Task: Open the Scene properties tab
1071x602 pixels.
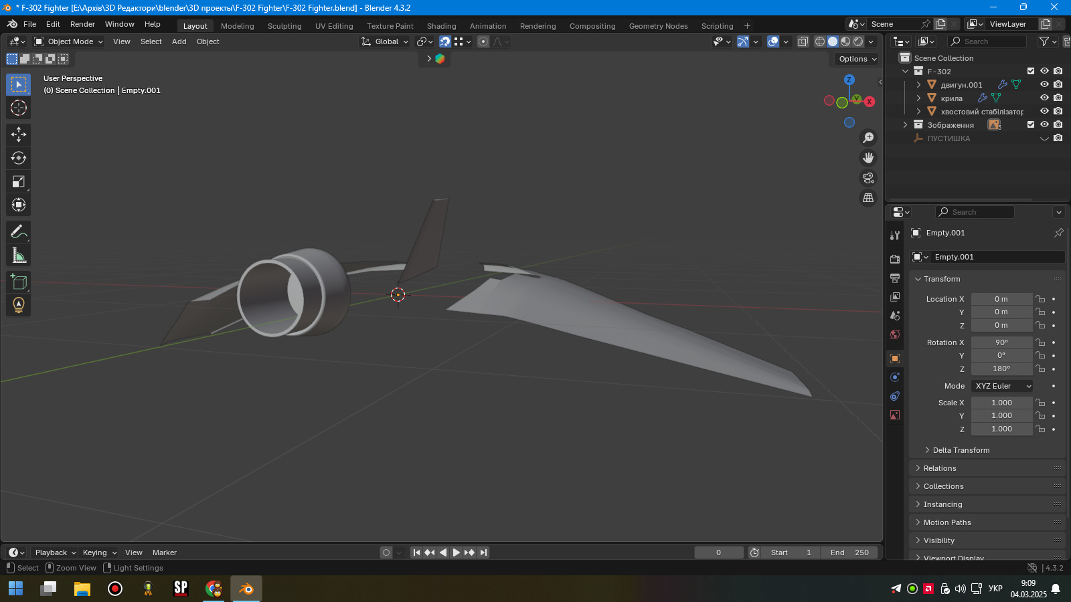Action: point(895,315)
